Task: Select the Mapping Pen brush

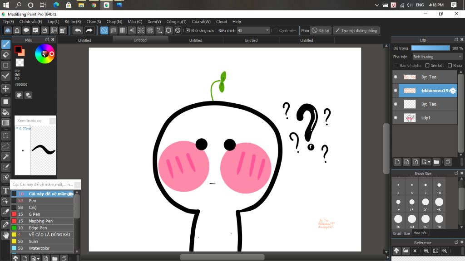Action: click(42, 221)
